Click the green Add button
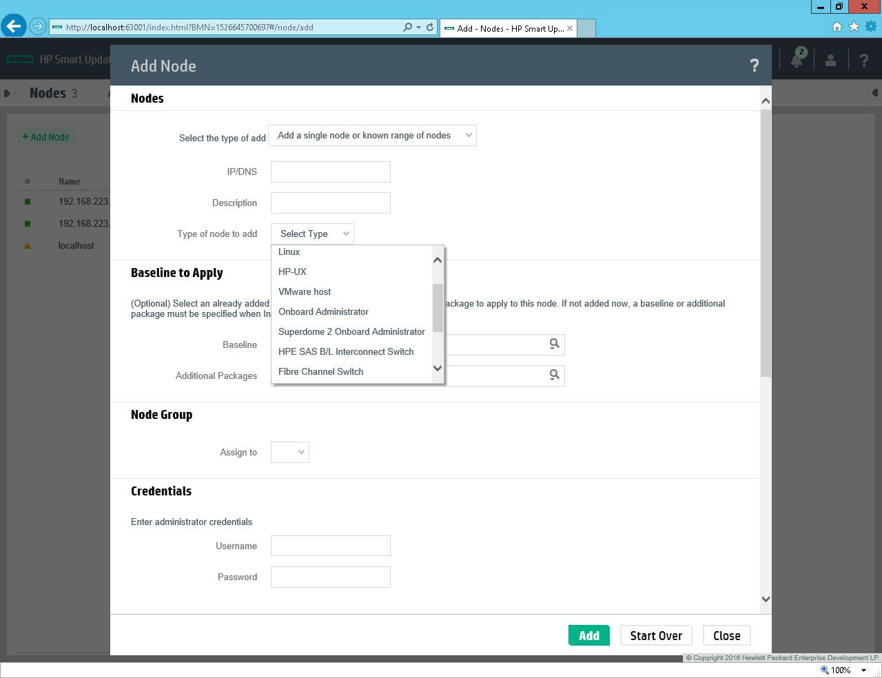 (588, 636)
